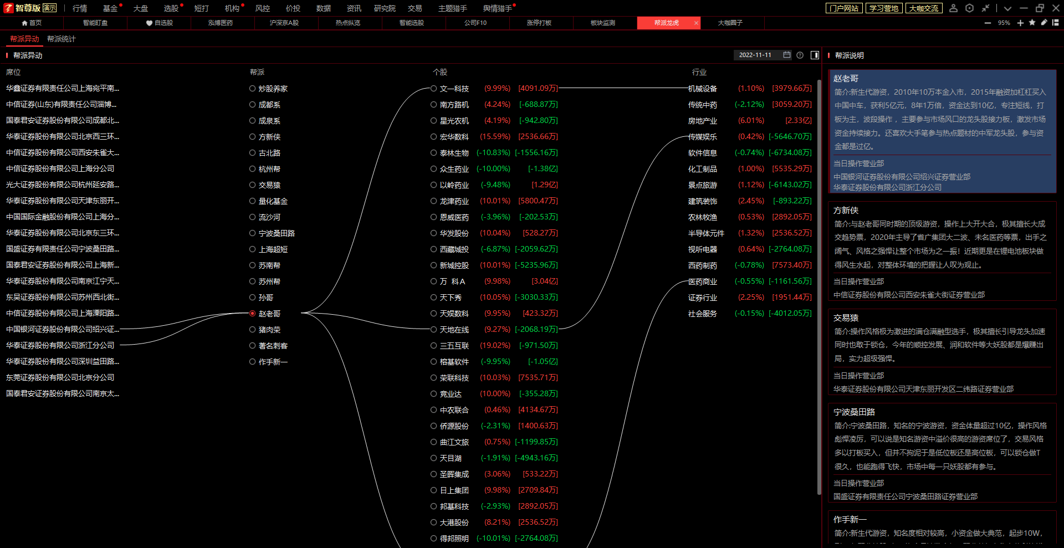Image resolution: width=1064 pixels, height=548 pixels.
Task: Open the 宁波桑田路 description card
Action: click(942, 453)
